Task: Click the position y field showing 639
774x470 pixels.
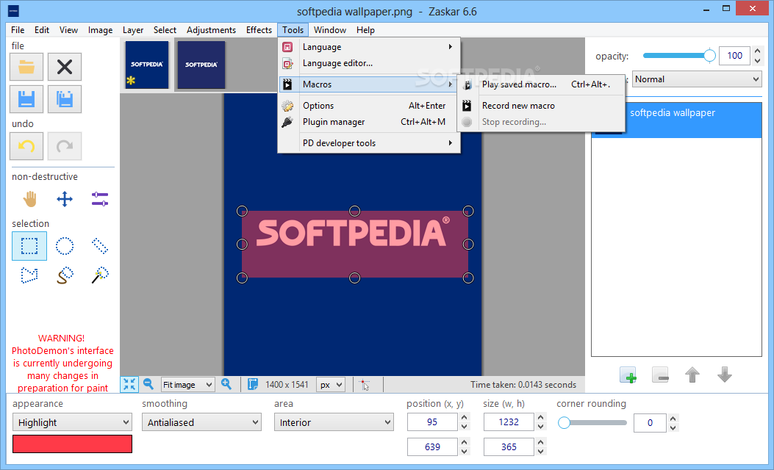Action: point(432,446)
